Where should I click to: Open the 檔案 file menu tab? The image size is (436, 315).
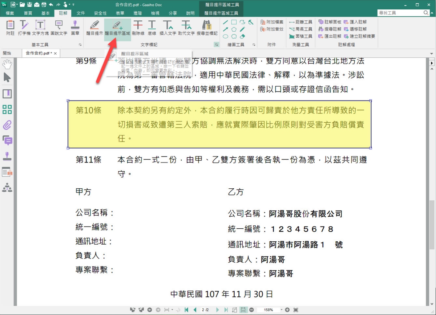[x=10, y=13]
